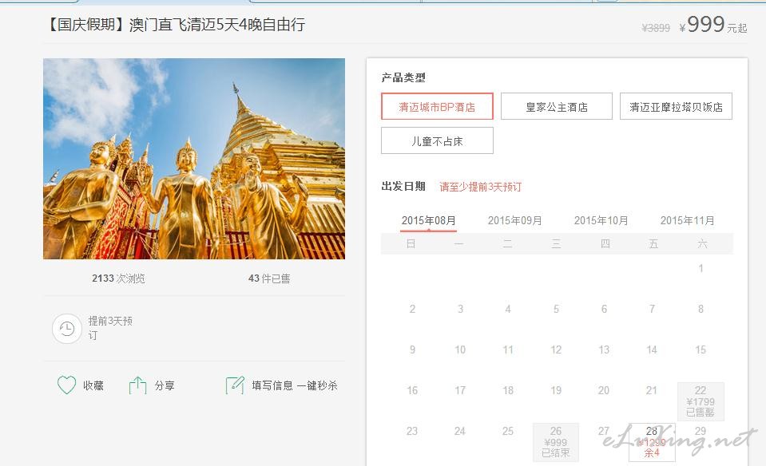The width and height of the screenshot is (766, 466).
Task: Click the clock advance-booking icon
Action: point(67,329)
